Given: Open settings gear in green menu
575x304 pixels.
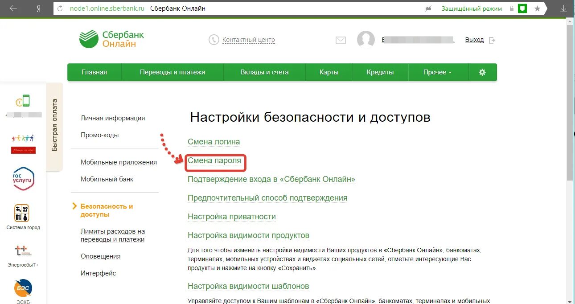Looking at the screenshot, I should [x=482, y=72].
